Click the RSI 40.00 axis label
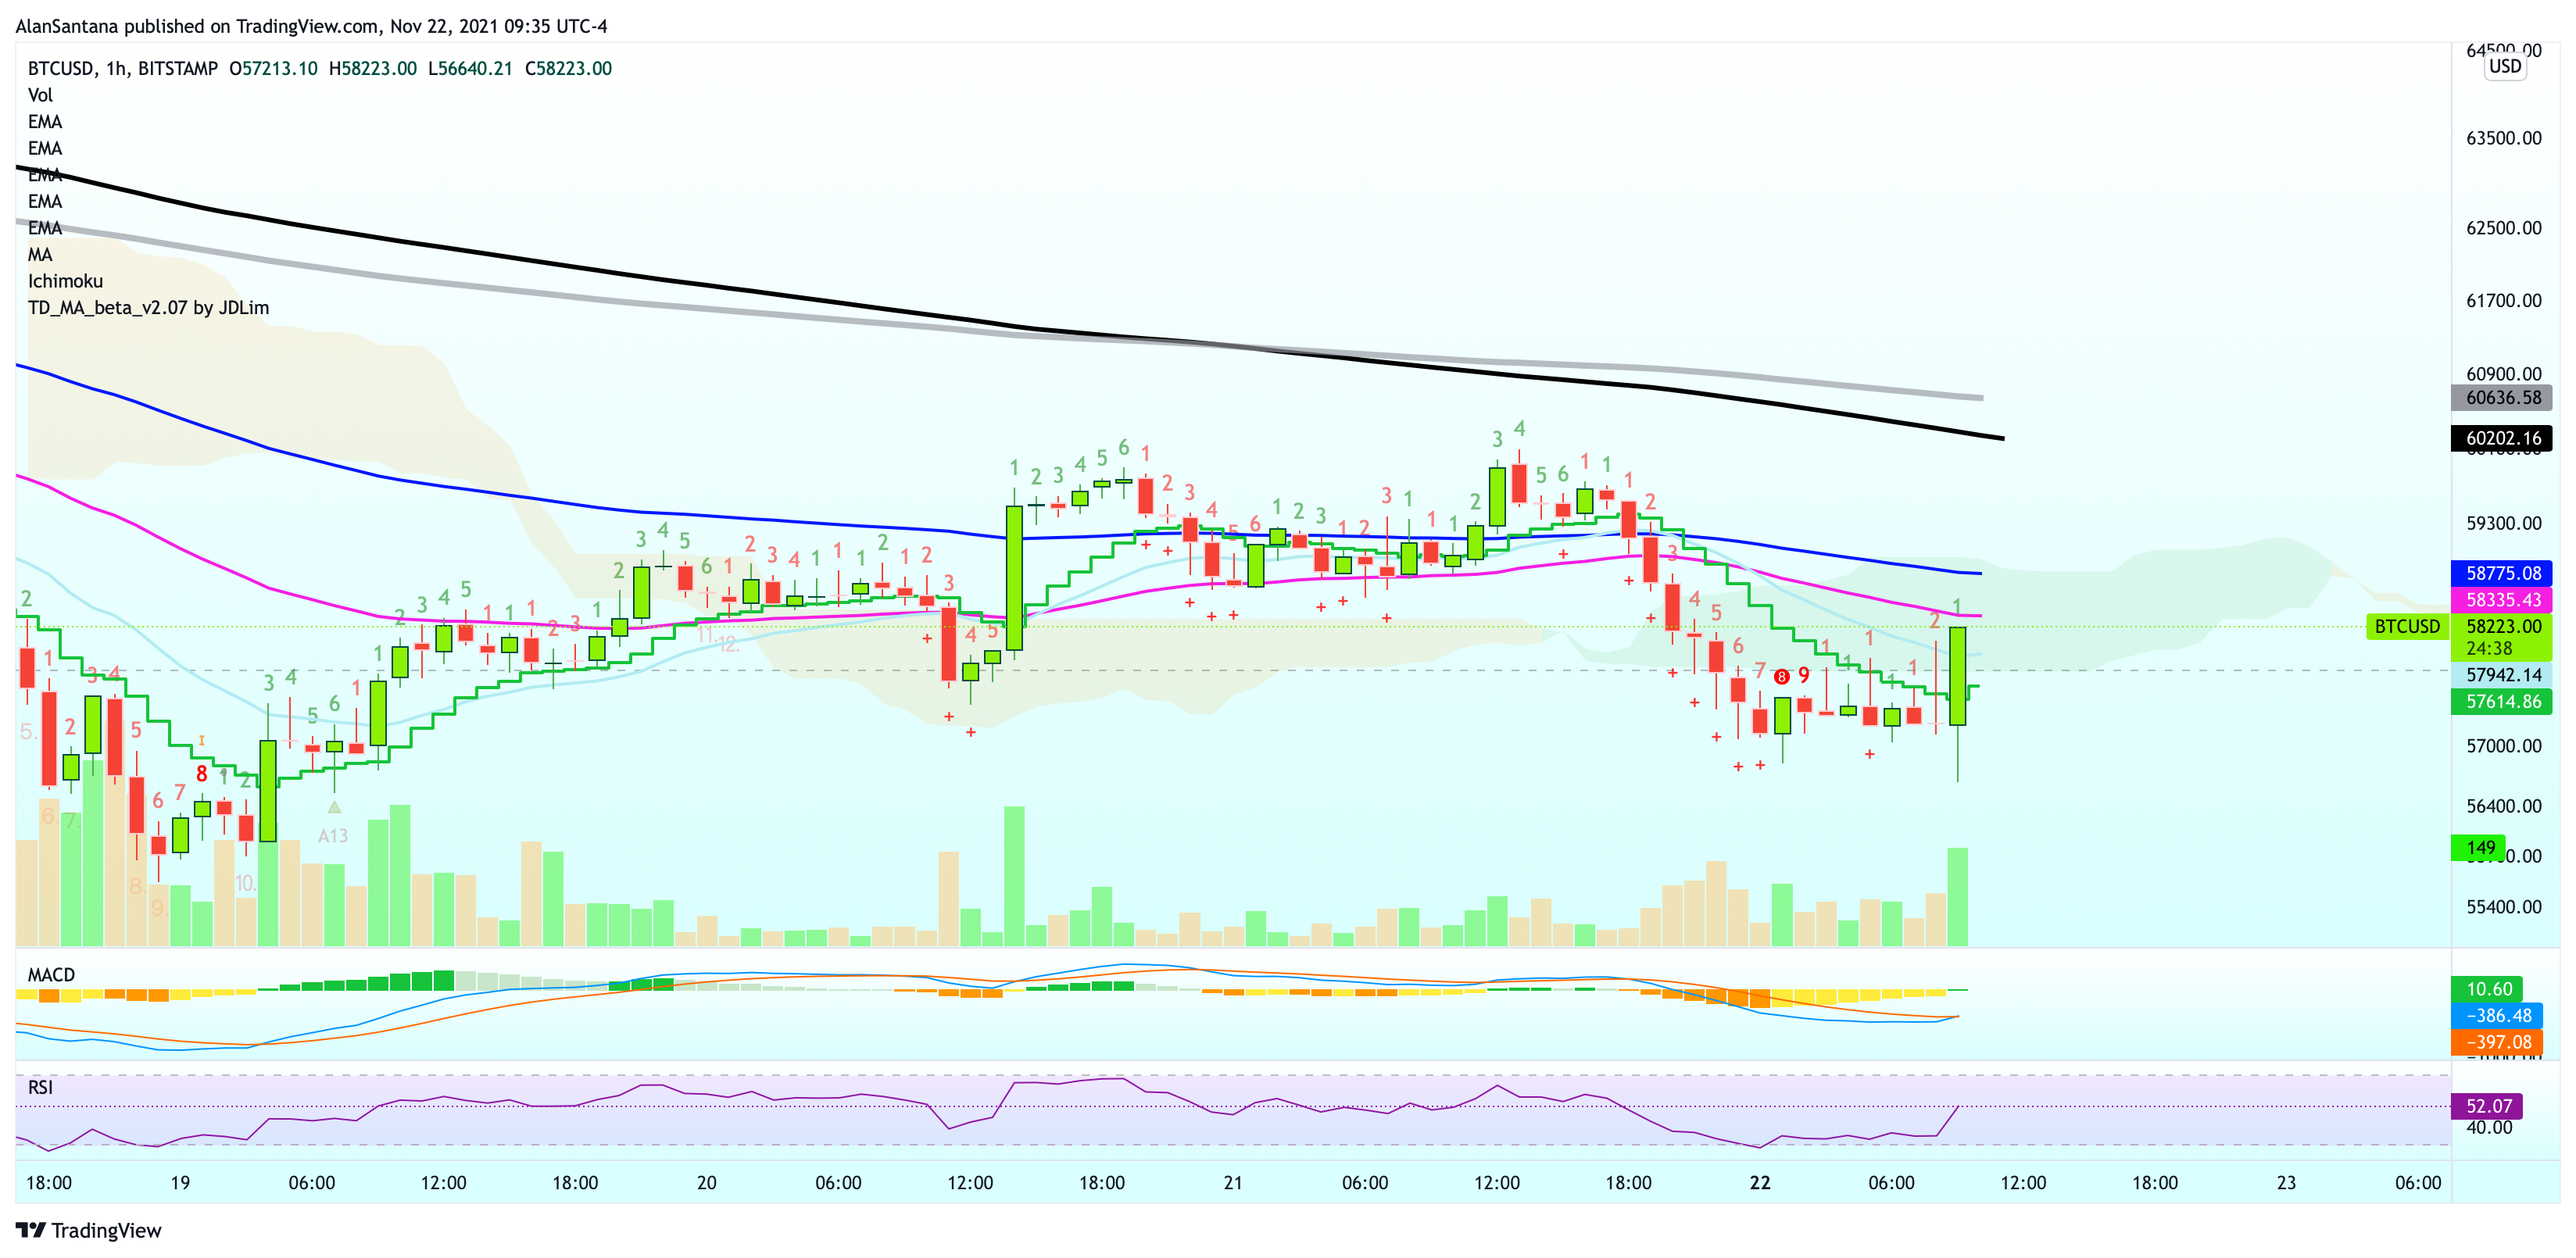2576x1258 pixels. coord(2488,1128)
